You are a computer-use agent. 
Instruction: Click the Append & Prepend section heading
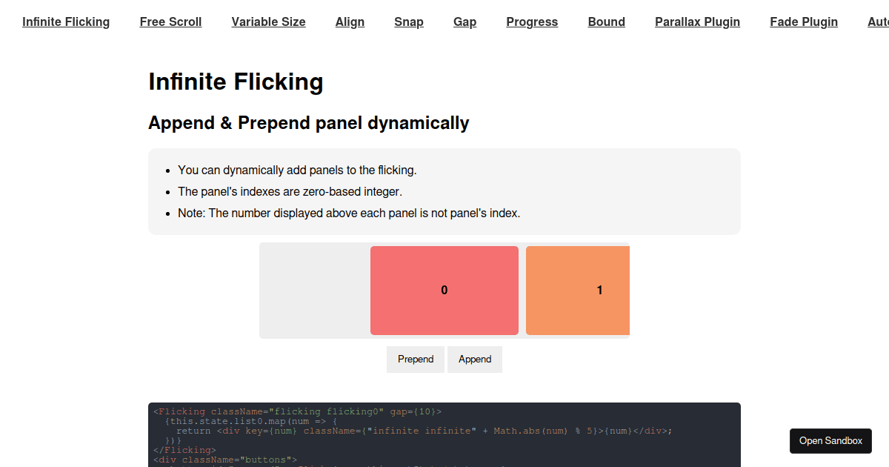(309, 122)
